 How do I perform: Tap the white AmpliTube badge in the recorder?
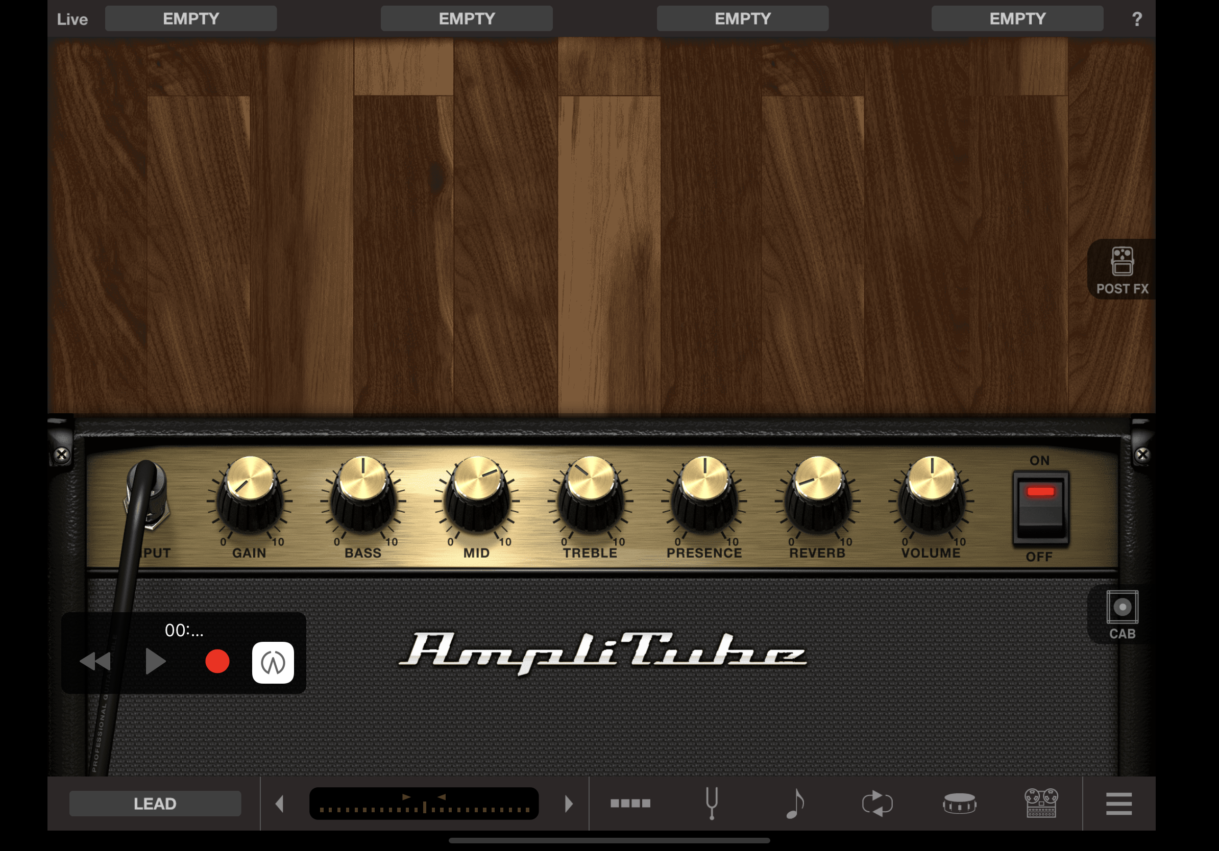point(273,662)
